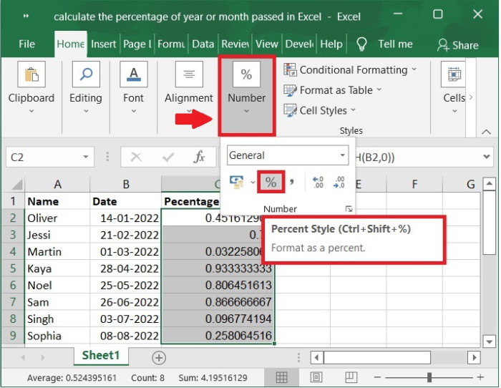Select cell containing Sophia
The height and width of the screenshot is (388, 501).
(x=57, y=336)
